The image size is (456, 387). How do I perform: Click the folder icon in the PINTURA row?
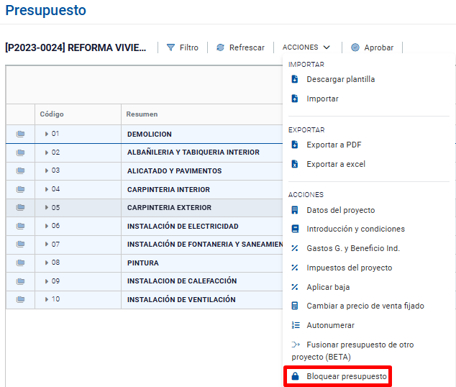(x=20, y=263)
